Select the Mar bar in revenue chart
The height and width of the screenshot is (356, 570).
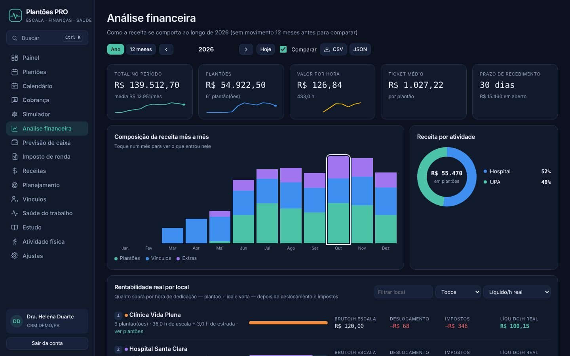click(173, 235)
